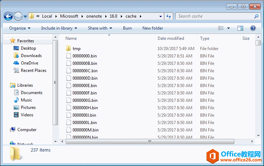Open the Documents library
This screenshot has height=166, width=264.
click(31, 92)
